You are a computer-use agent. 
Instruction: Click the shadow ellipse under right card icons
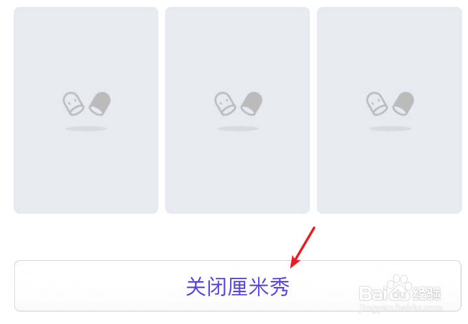[390, 129]
